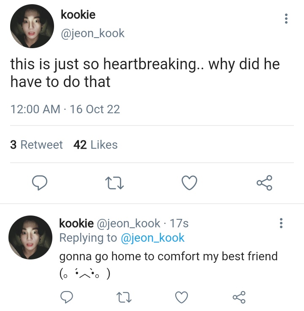The width and height of the screenshot is (304, 311).
Task: Retweet the reply tweet
Action: [x=124, y=297]
